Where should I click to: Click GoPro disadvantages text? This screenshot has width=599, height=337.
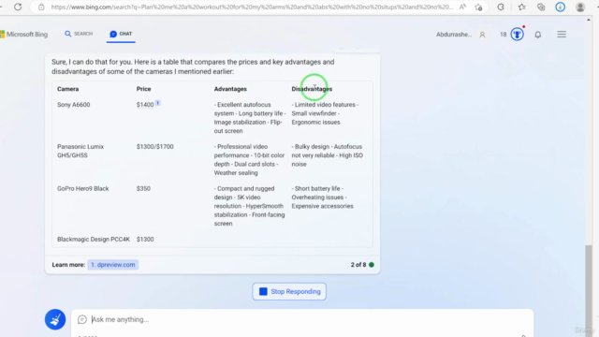(x=322, y=198)
